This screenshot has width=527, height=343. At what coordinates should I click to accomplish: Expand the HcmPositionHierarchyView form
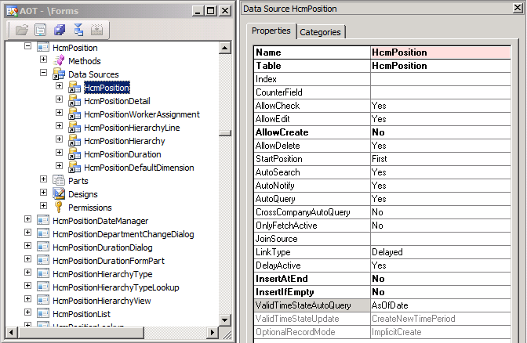pos(28,298)
